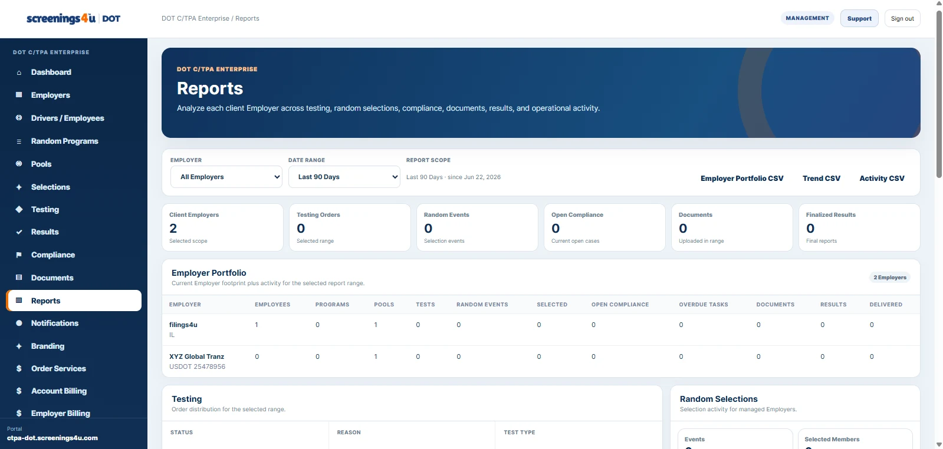Click the Documents uploaded stat card
Image resolution: width=943 pixels, height=449 pixels.
[x=732, y=227]
